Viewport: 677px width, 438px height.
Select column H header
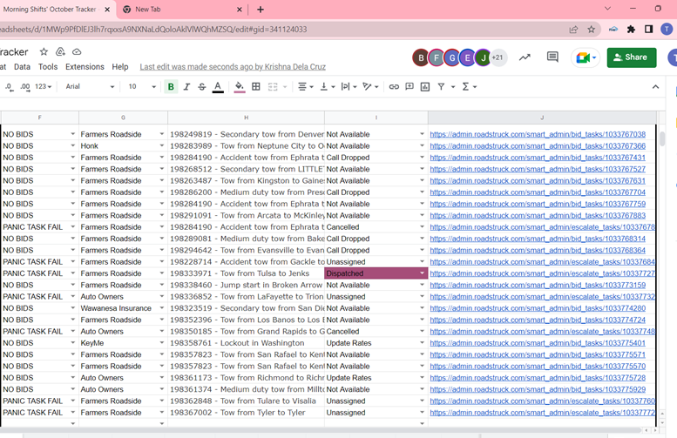click(x=246, y=118)
